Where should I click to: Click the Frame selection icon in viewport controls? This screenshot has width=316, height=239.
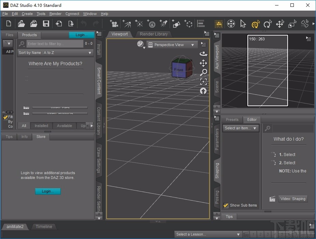tap(203, 82)
